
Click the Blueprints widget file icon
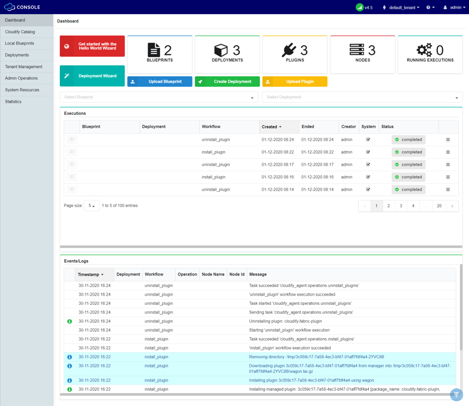pos(154,50)
